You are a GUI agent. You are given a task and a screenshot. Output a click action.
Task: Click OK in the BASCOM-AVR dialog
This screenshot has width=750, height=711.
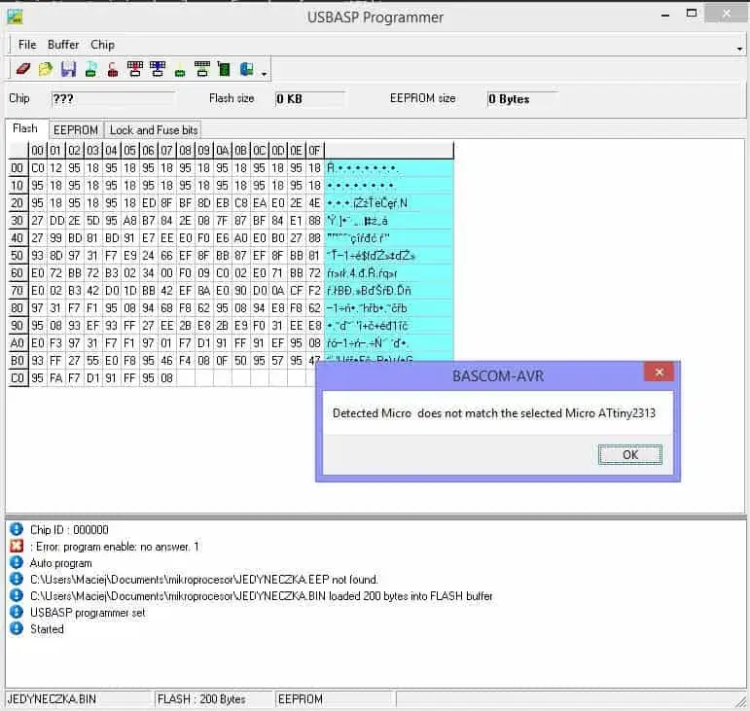click(630, 454)
